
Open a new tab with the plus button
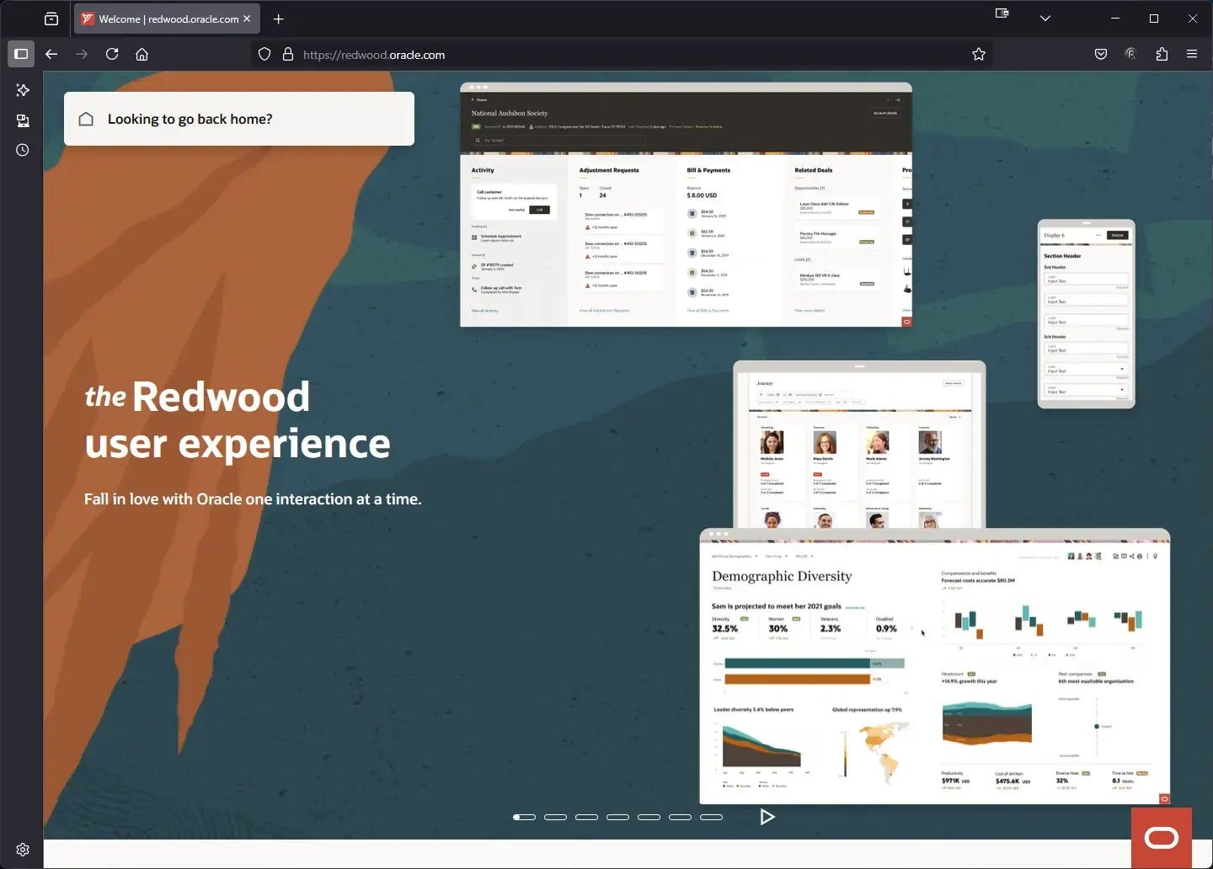click(279, 19)
